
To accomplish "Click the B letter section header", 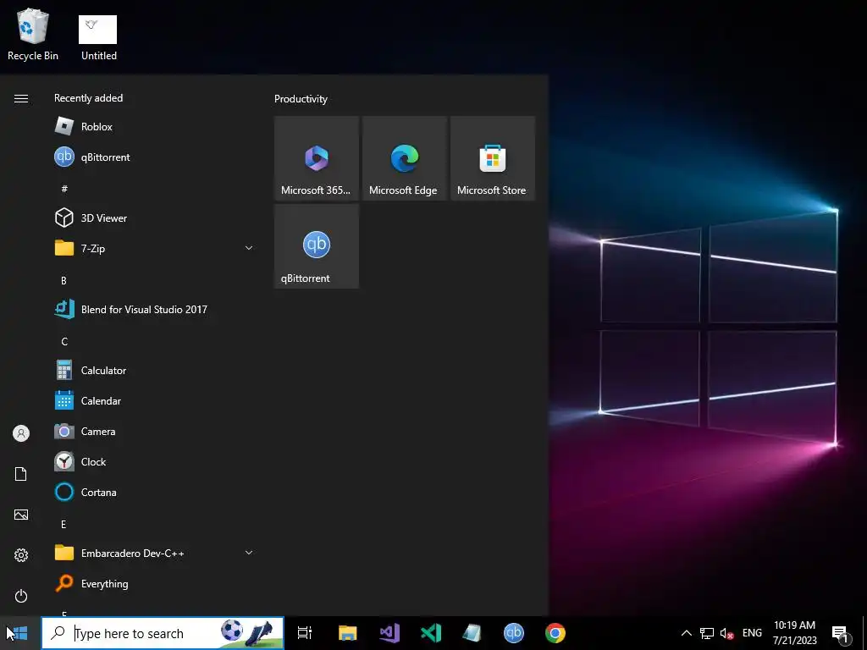I will [x=64, y=280].
